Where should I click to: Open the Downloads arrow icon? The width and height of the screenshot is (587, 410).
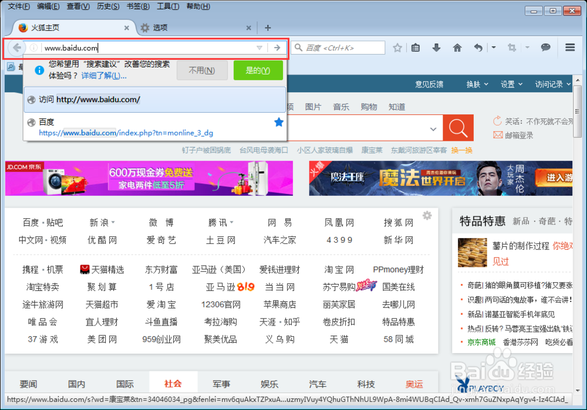click(x=436, y=48)
